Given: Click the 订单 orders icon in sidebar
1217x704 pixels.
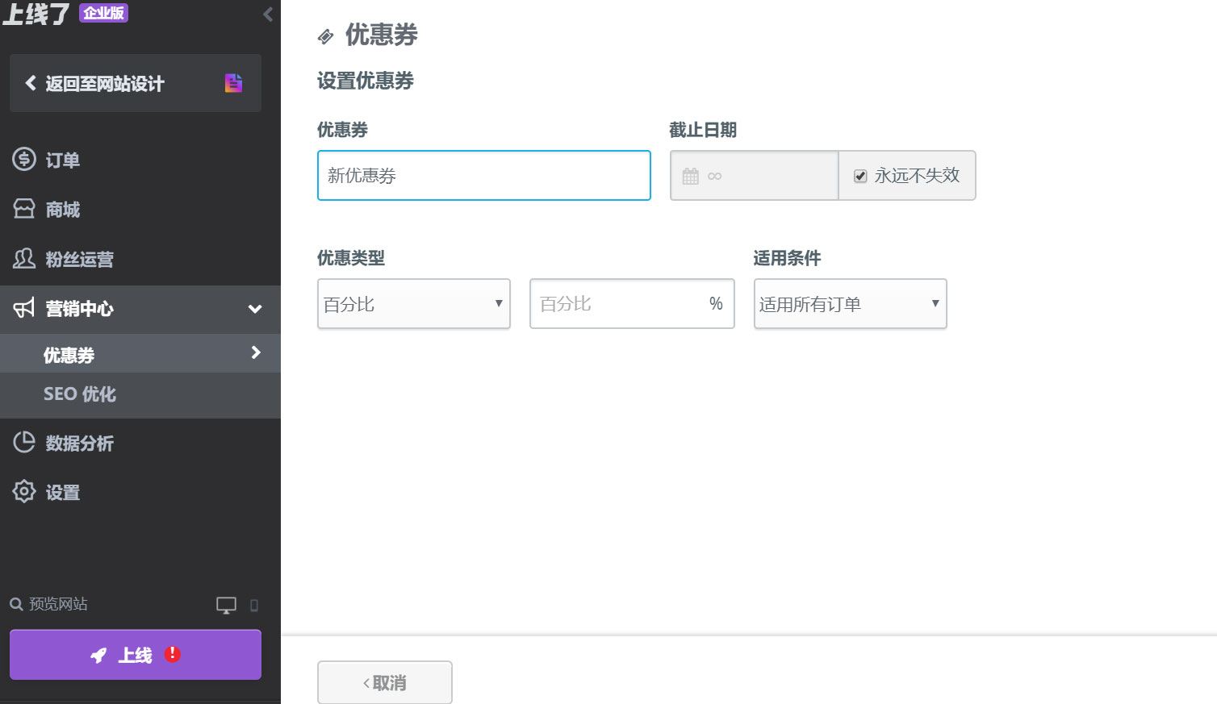Looking at the screenshot, I should 24,159.
